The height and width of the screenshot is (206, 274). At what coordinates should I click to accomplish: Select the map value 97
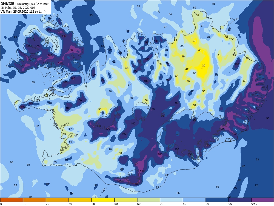(192, 91)
